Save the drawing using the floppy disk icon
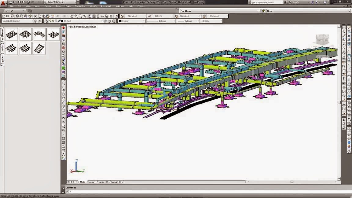This screenshot has height=198, width=352. coord(12,16)
